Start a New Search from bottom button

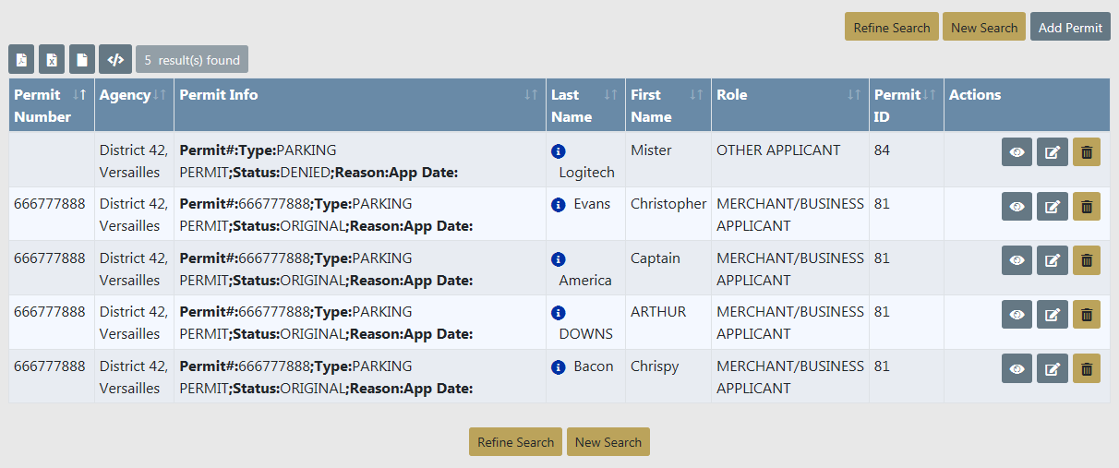pos(608,442)
